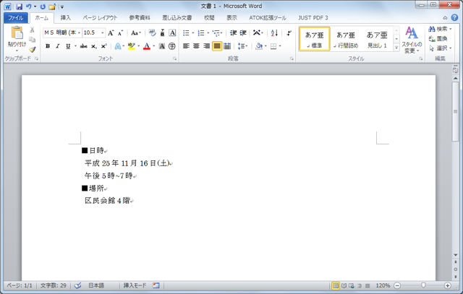Screen dimensions: 463x294
Task: Switch to the 参考資料 tab
Action: tap(140, 18)
